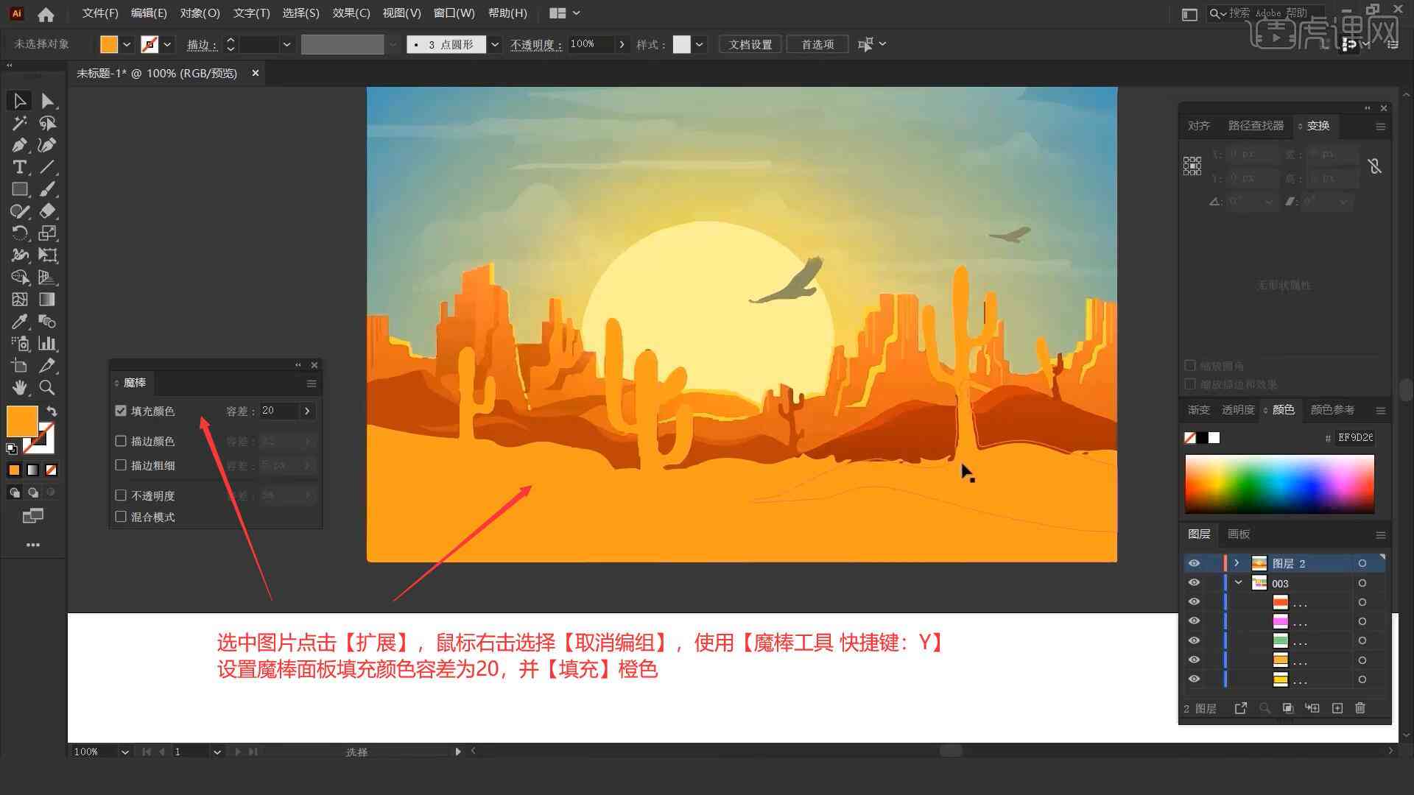Select the Hand tool
This screenshot has width=1414, height=795.
[18, 387]
